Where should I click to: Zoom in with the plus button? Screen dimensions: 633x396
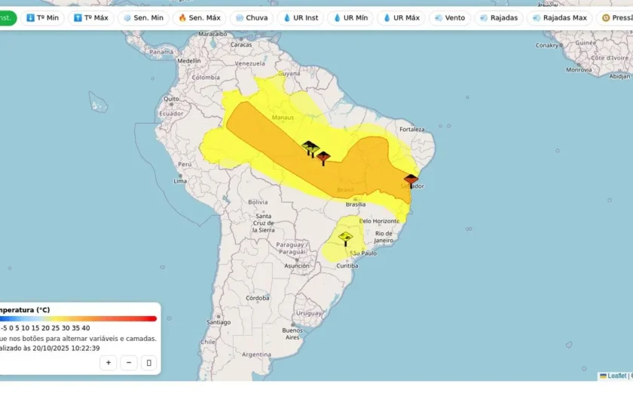(x=109, y=363)
